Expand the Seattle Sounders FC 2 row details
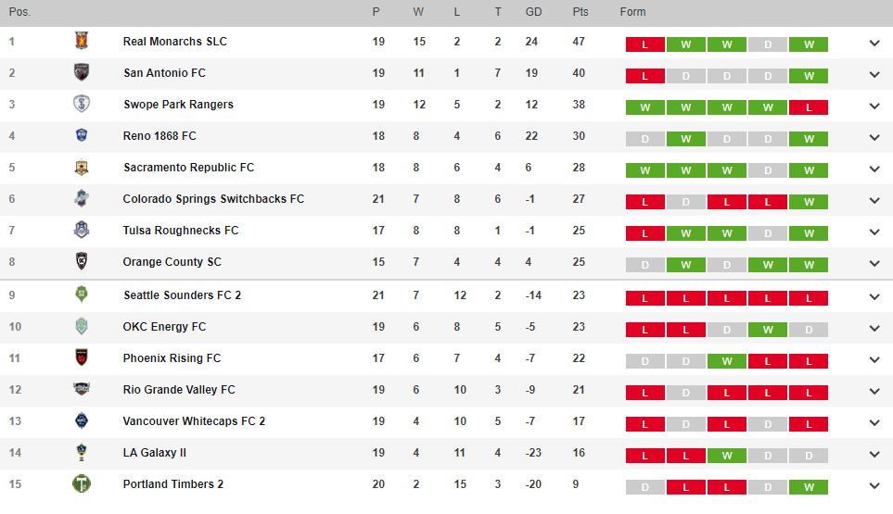 tap(874, 296)
